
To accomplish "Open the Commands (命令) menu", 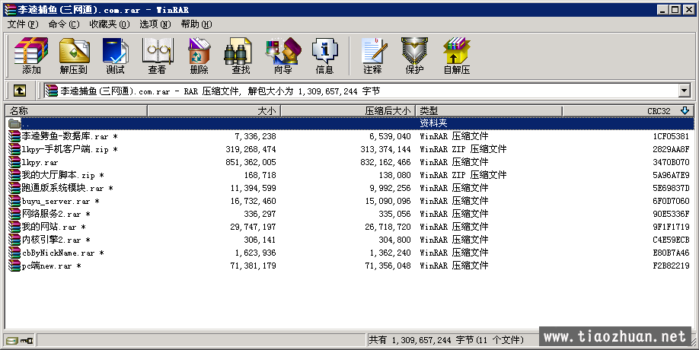I will 64,24.
